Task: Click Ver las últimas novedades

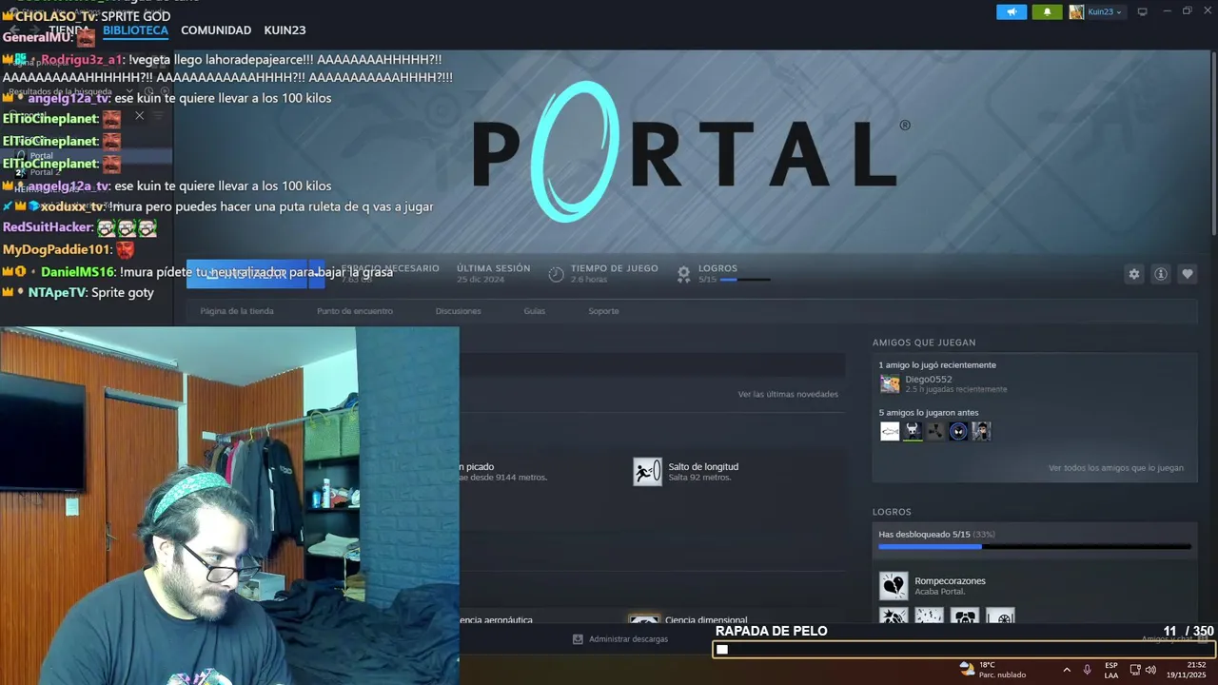Action: (x=788, y=394)
